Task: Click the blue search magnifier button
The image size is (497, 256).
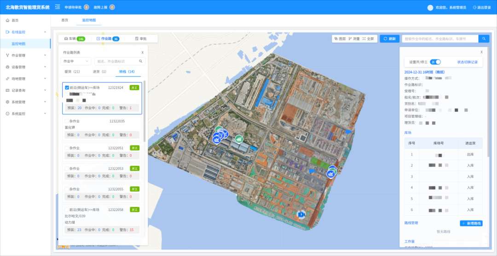Action: 484,39
